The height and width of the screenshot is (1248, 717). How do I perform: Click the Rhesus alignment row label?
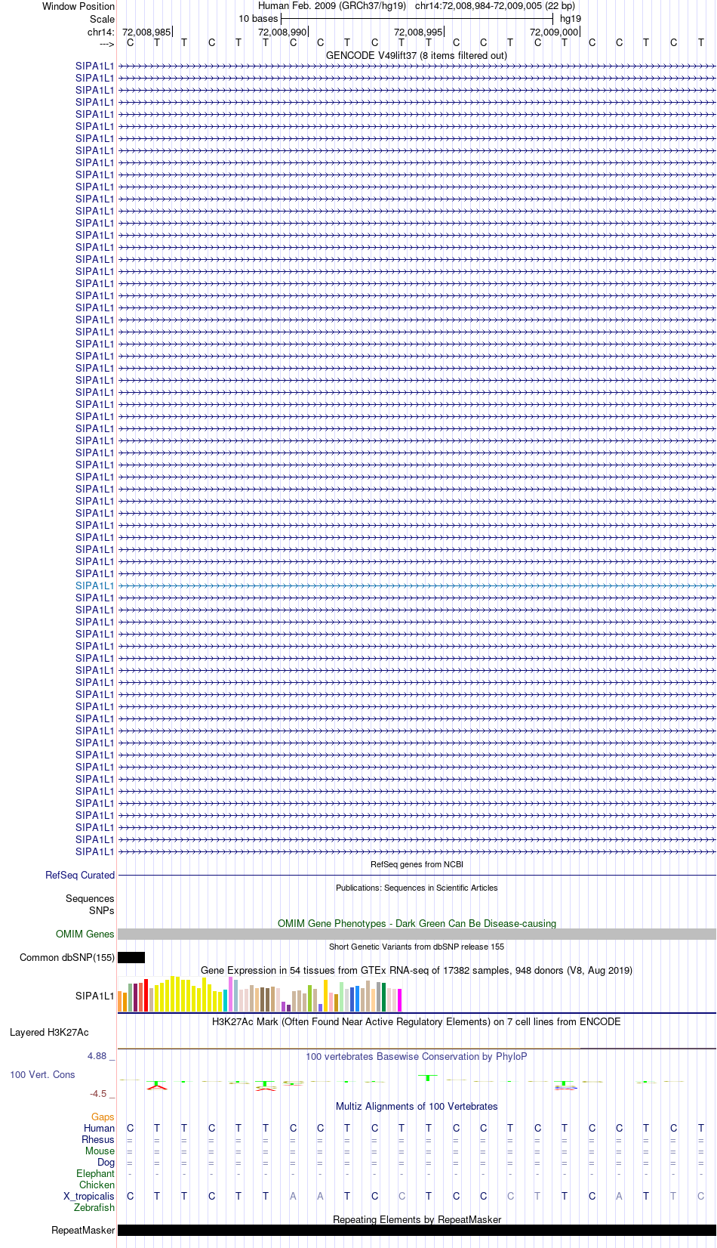98,1139
